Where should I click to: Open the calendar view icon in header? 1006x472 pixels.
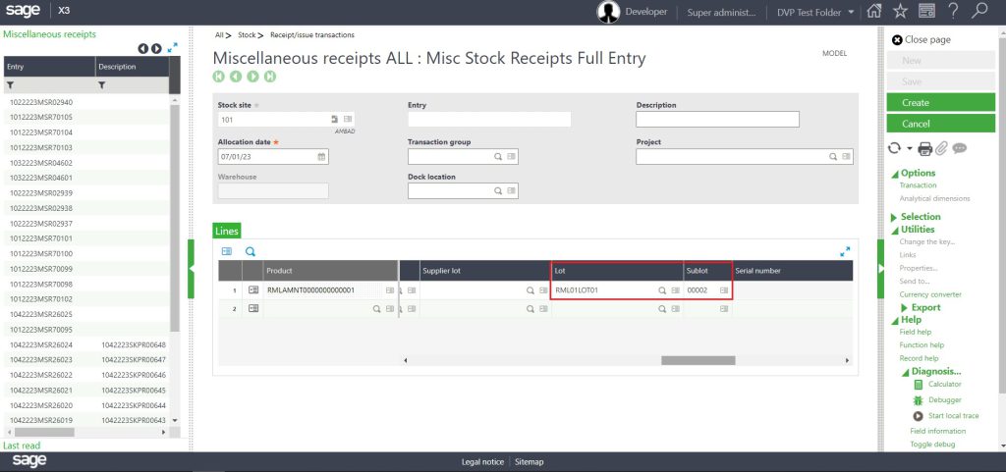(925, 12)
